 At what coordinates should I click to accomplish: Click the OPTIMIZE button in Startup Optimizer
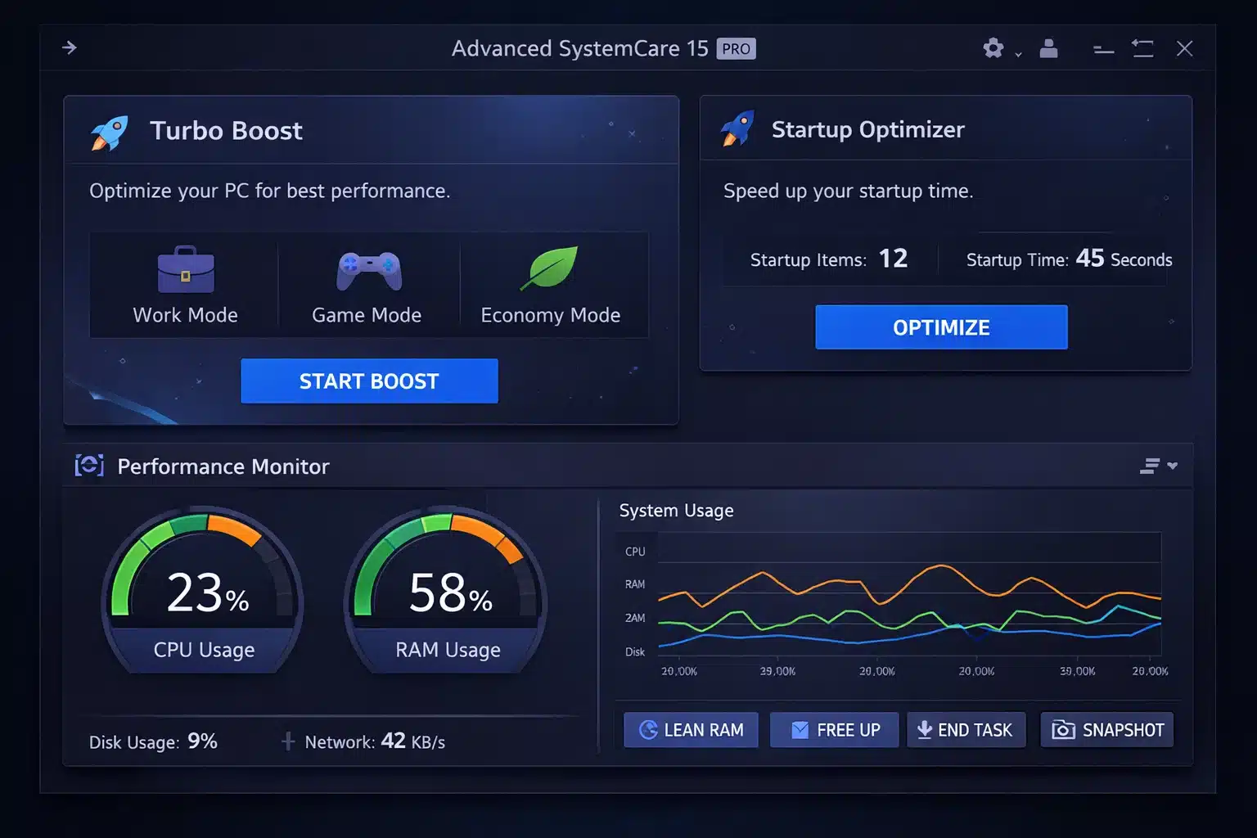941,327
